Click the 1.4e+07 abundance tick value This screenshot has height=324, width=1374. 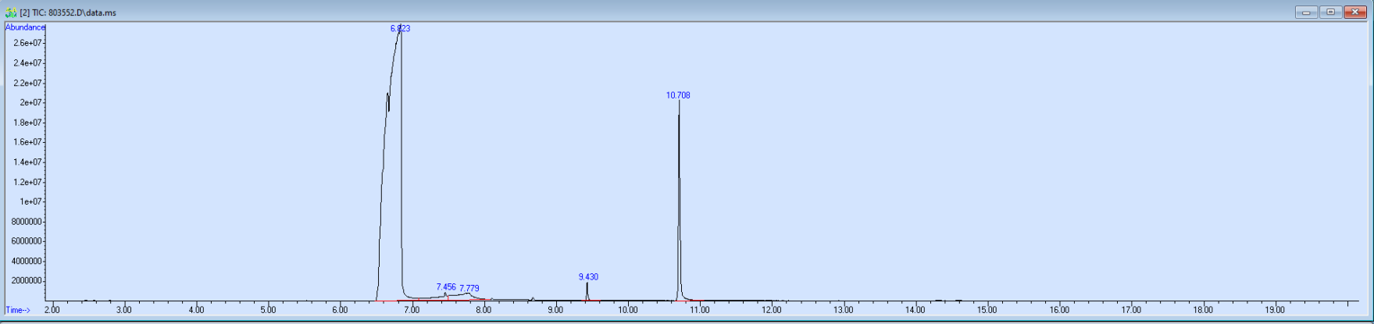28,162
